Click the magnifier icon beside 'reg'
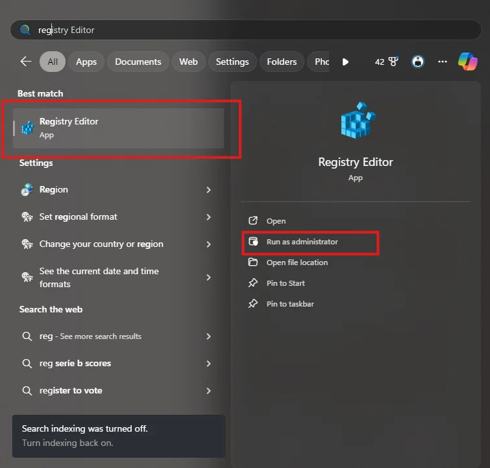Screen dimensions: 490x468 27,336
